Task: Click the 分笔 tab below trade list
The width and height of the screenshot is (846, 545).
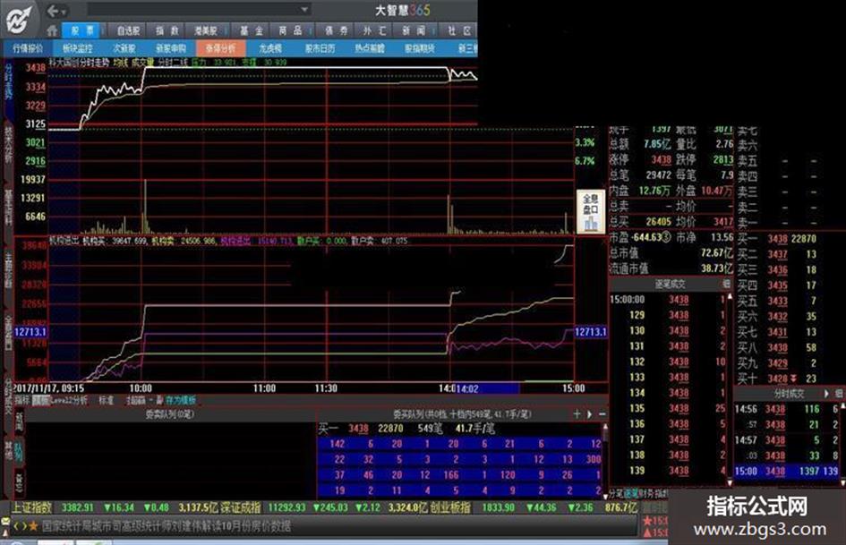Action: [617, 493]
